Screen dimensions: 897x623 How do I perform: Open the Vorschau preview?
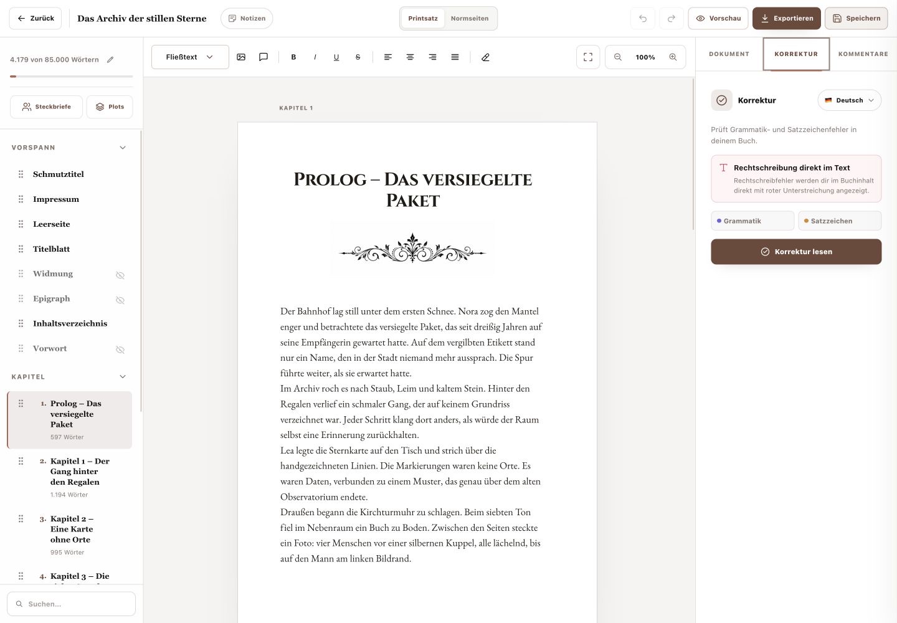pos(718,18)
